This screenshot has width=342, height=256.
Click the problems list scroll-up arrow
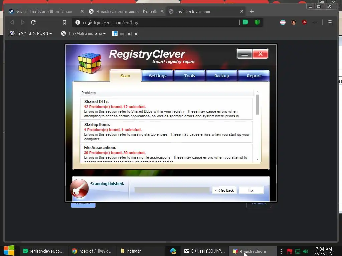pos(258,92)
